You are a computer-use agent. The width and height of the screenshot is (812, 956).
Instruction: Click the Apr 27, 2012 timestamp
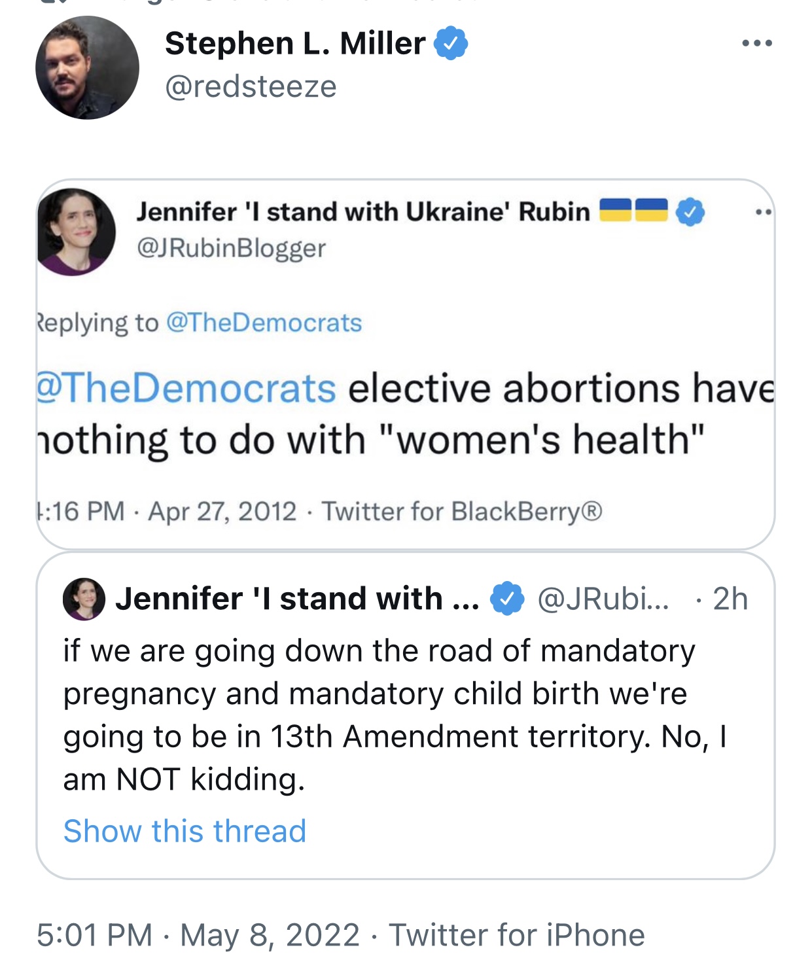222,511
